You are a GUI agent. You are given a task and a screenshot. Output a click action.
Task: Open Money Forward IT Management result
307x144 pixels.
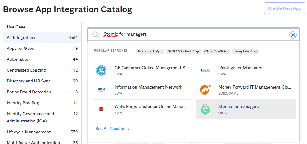click(246, 90)
